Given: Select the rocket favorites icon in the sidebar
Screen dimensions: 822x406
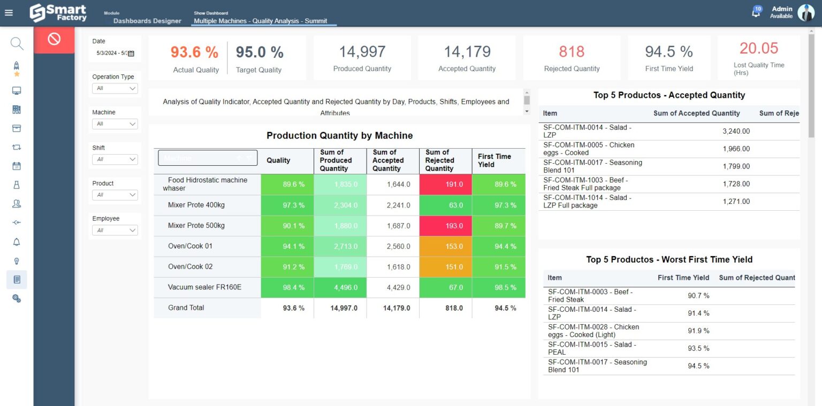Looking at the screenshot, I should point(16,66).
